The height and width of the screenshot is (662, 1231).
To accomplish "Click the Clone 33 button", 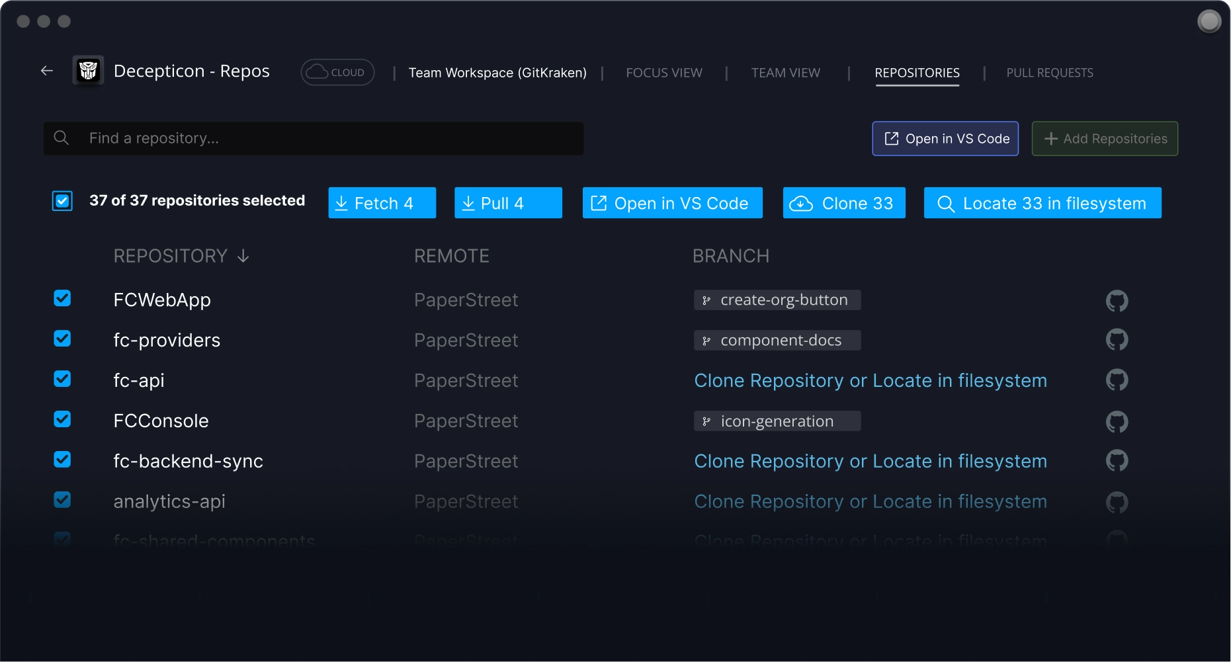I will (844, 203).
